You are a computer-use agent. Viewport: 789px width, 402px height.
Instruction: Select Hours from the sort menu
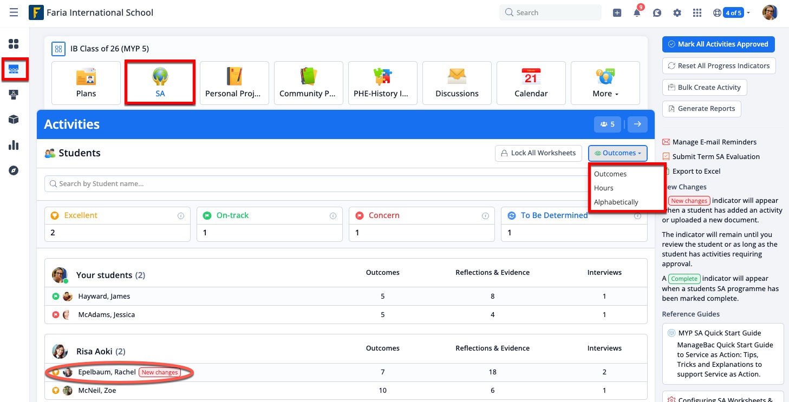click(604, 188)
